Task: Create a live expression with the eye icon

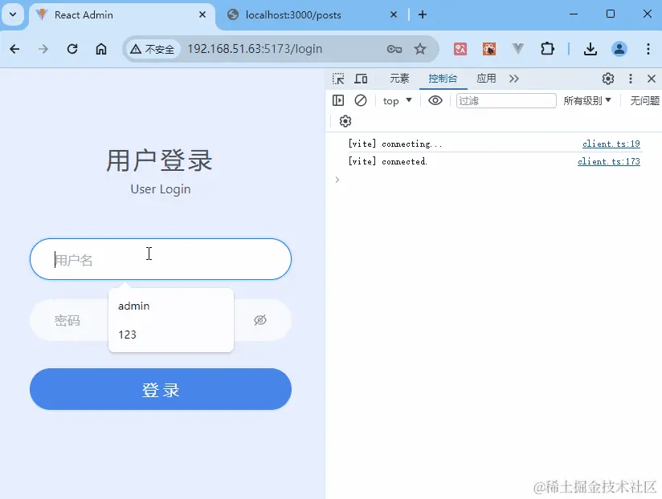Action: [x=433, y=100]
